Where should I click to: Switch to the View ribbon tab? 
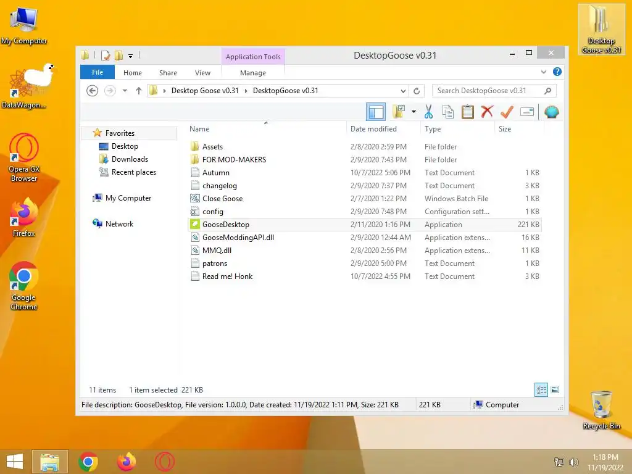pos(202,73)
